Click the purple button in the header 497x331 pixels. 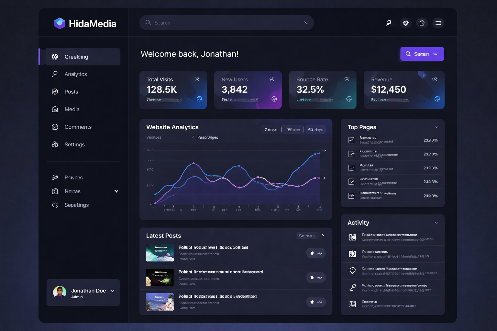pyautogui.click(x=422, y=54)
